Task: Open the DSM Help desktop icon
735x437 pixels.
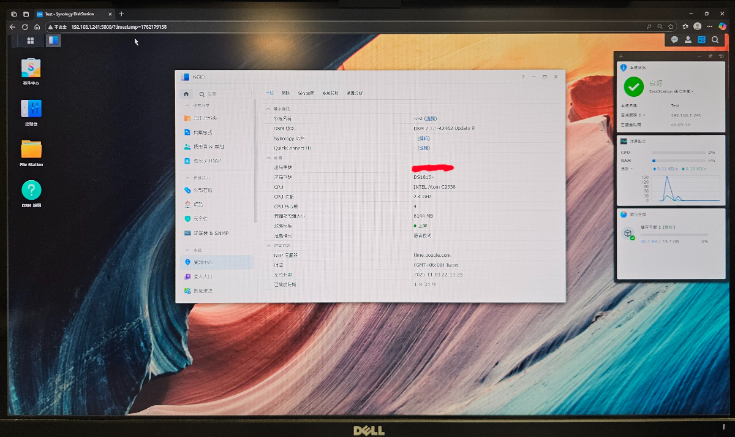Action: pos(31,190)
